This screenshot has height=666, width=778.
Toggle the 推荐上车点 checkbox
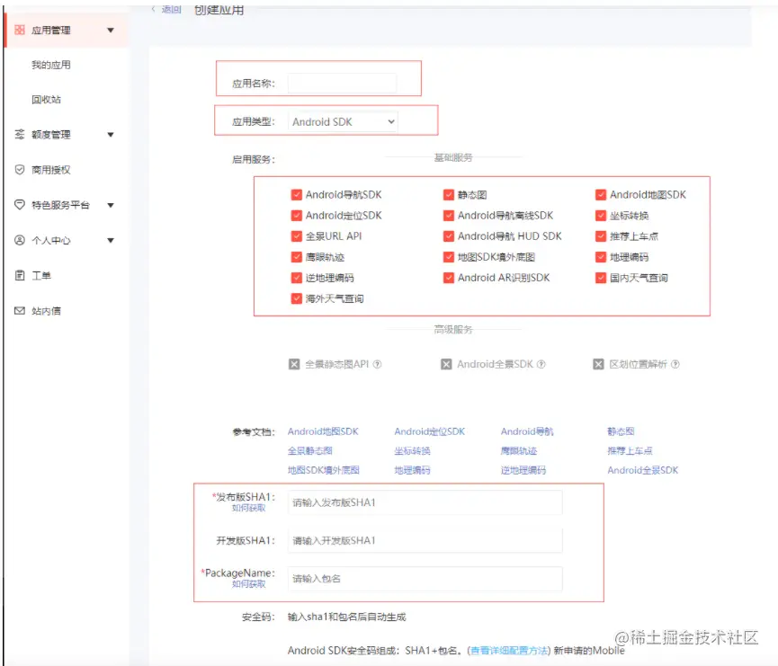pyautogui.click(x=601, y=236)
